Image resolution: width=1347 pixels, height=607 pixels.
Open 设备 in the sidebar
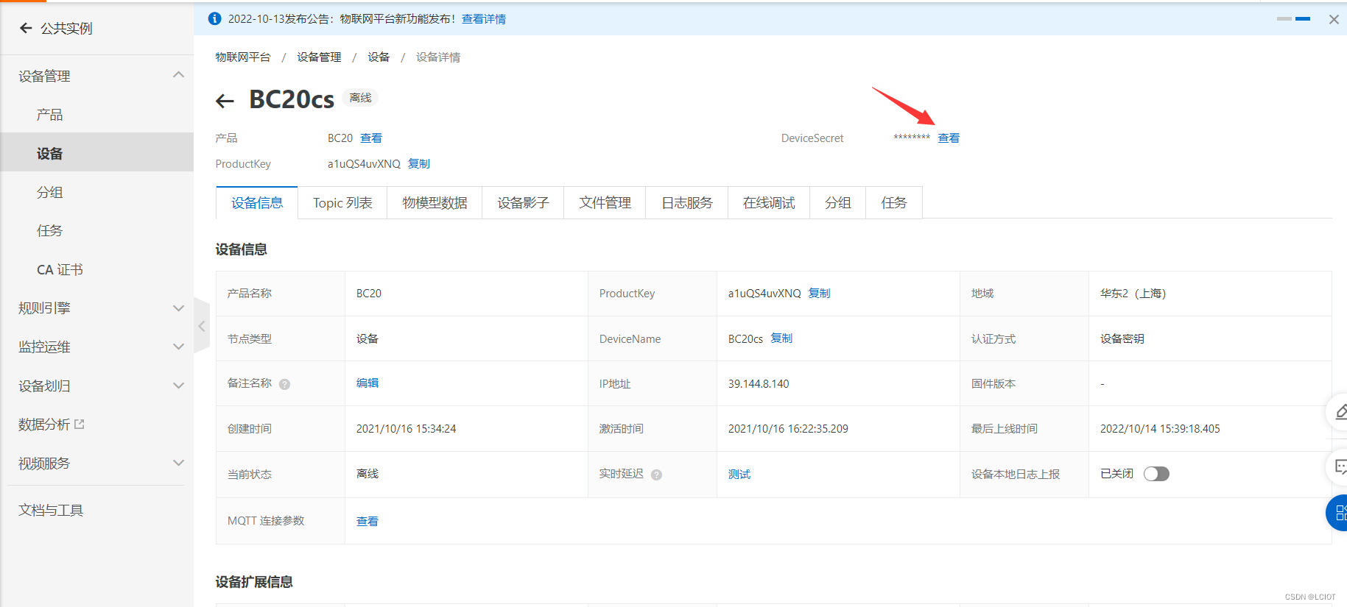[96, 152]
